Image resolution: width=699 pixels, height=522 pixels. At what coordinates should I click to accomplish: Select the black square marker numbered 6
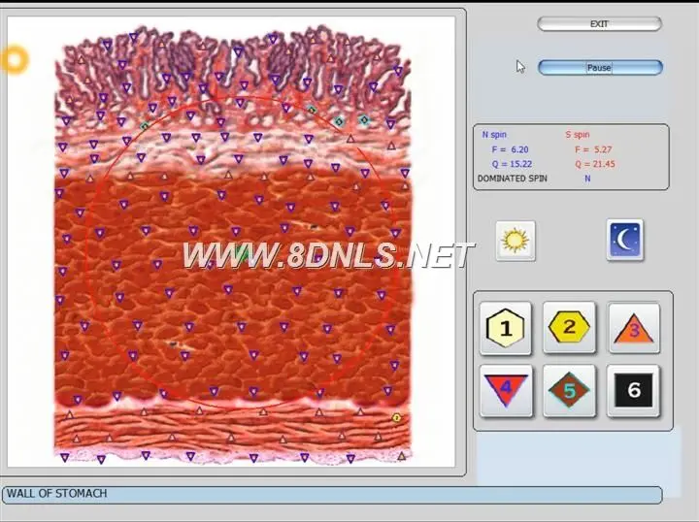point(633,391)
